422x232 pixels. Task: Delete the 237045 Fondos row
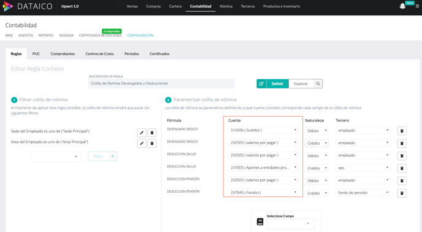click(x=402, y=193)
